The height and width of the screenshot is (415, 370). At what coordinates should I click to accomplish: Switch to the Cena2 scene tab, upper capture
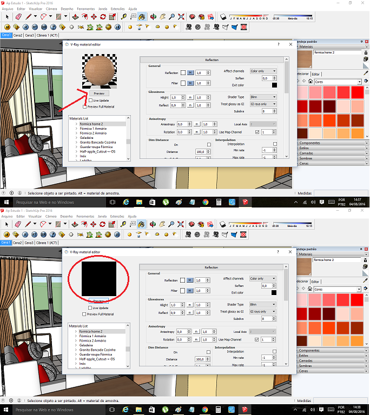[18, 35]
